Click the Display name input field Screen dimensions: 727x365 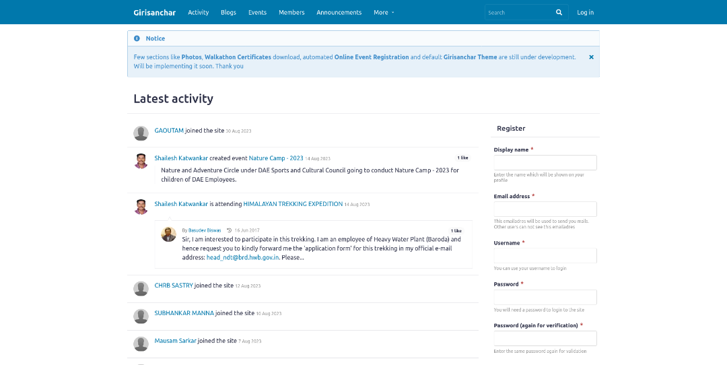545,162
